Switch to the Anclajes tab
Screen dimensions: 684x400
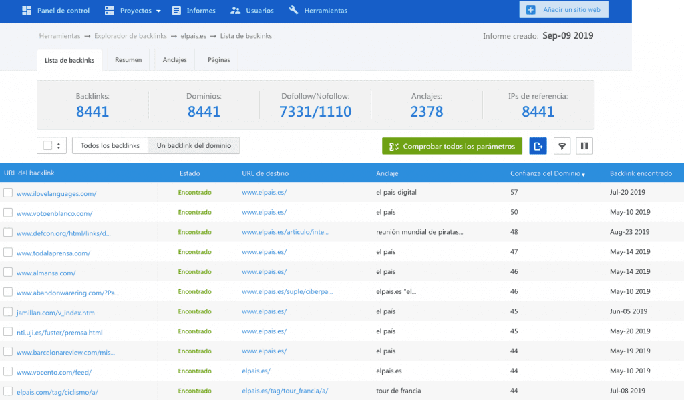coord(174,59)
